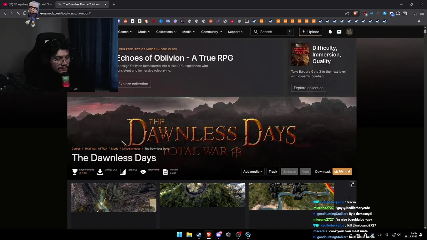Open the second mod screenshot thumbnail
Screen dimensions: 427x240
click(x=202, y=195)
